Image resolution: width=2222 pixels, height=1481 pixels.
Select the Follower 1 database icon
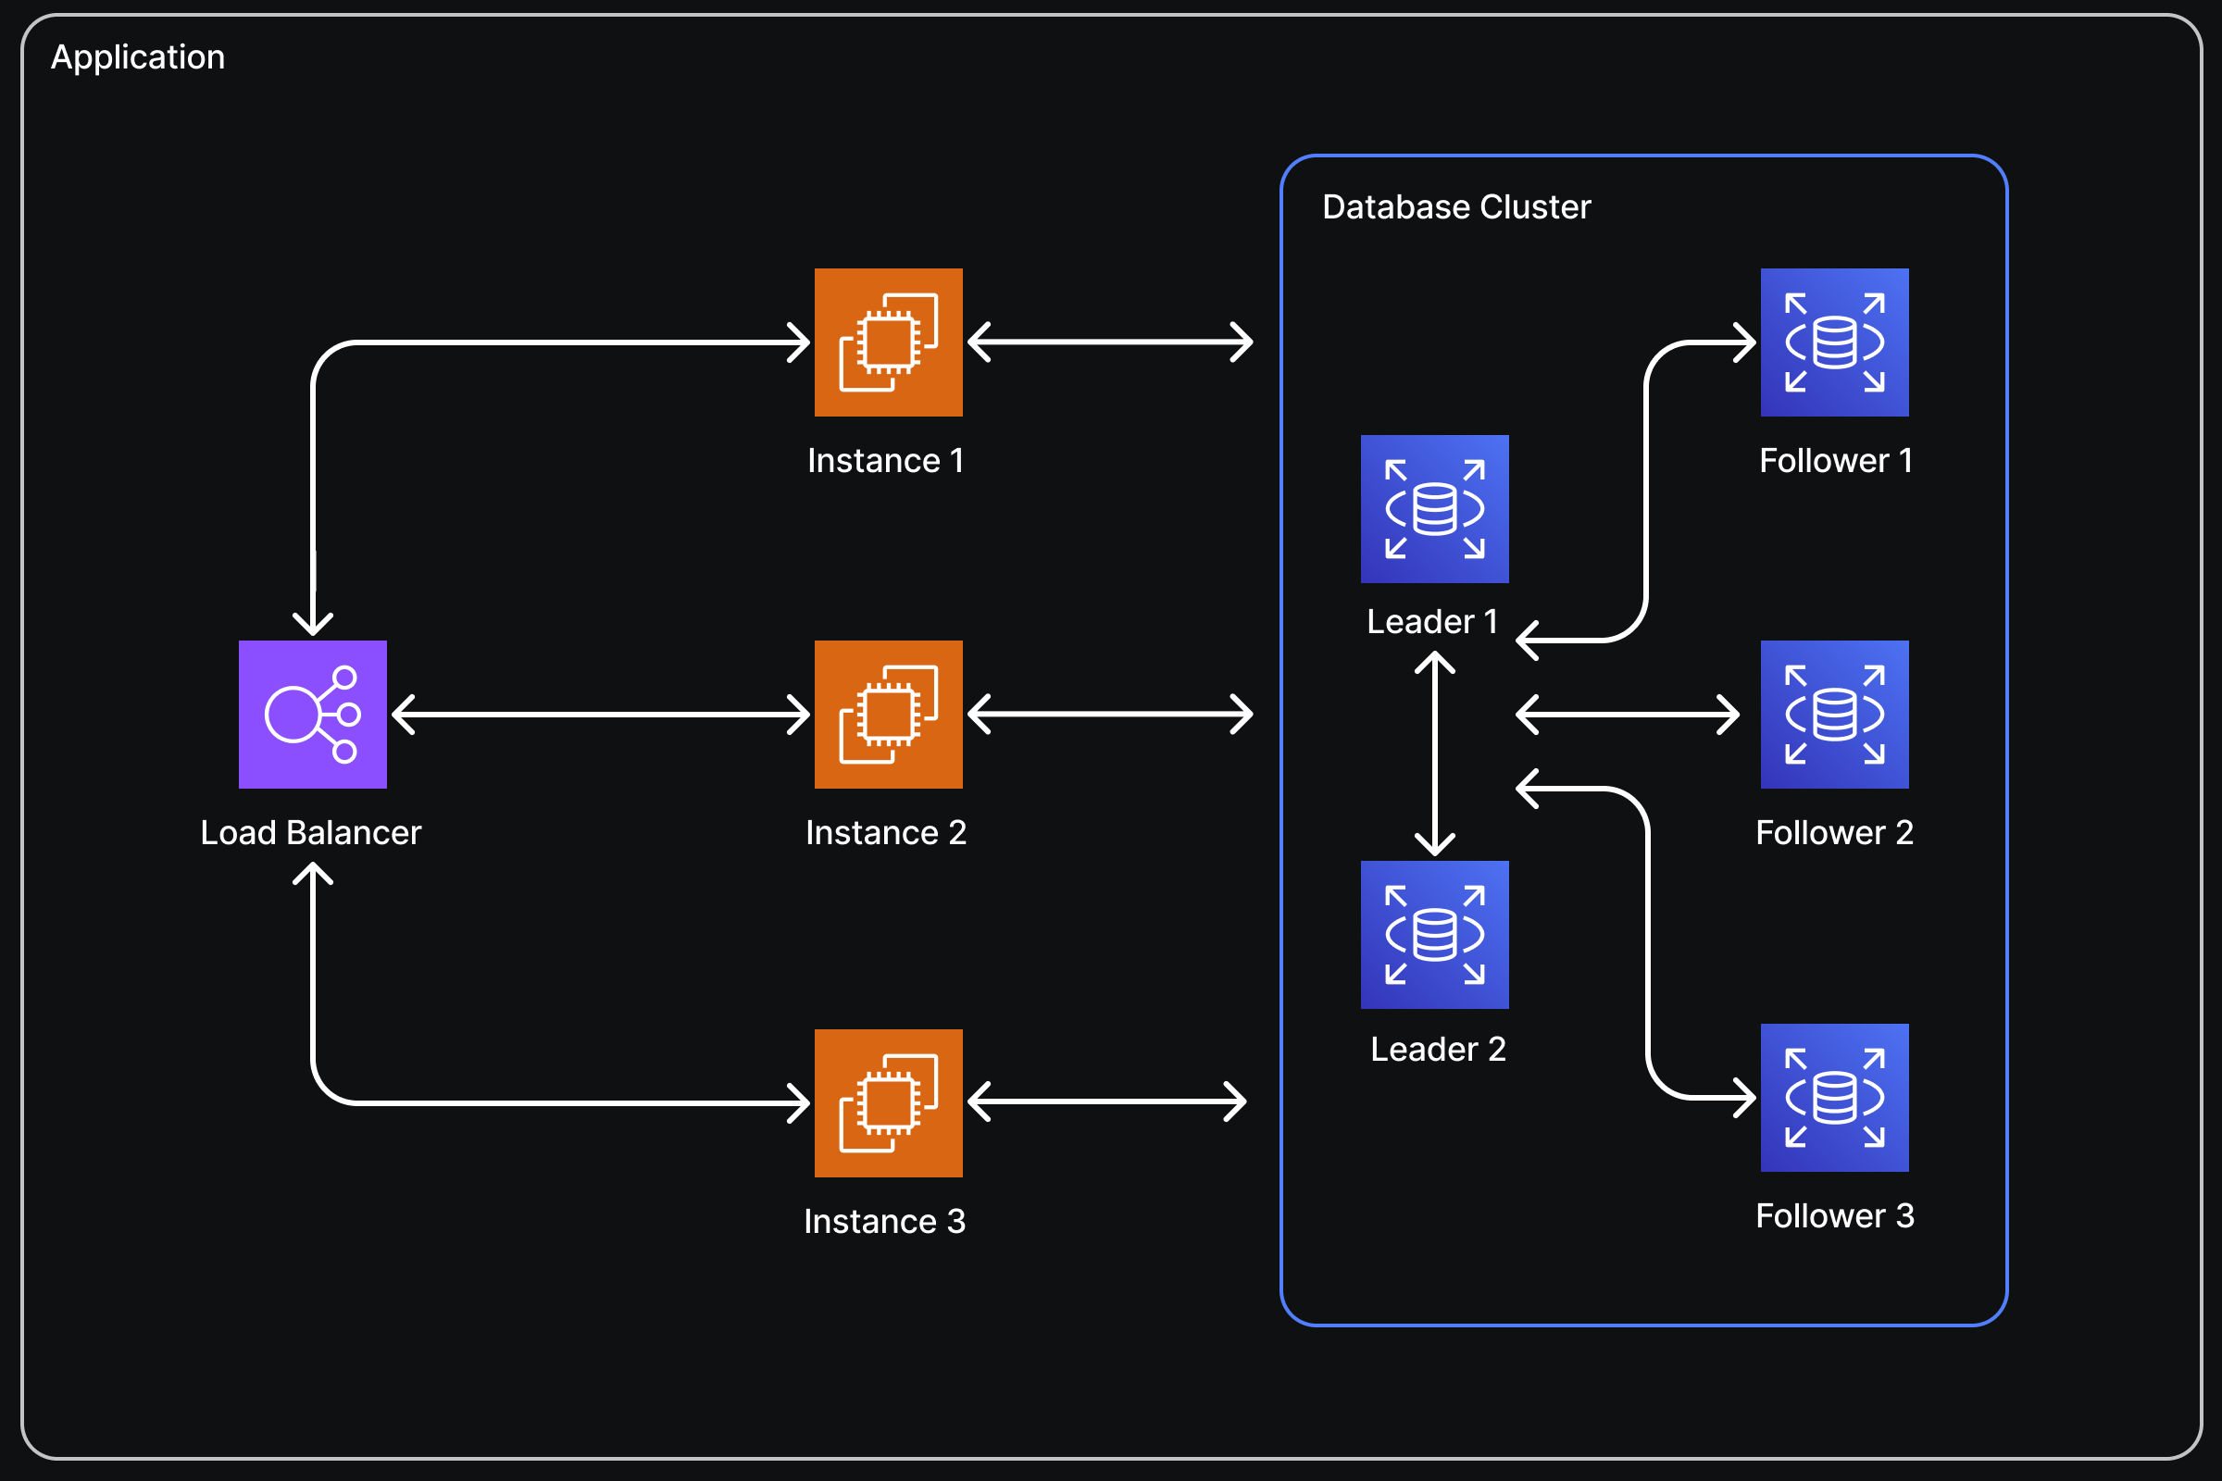click(1834, 342)
